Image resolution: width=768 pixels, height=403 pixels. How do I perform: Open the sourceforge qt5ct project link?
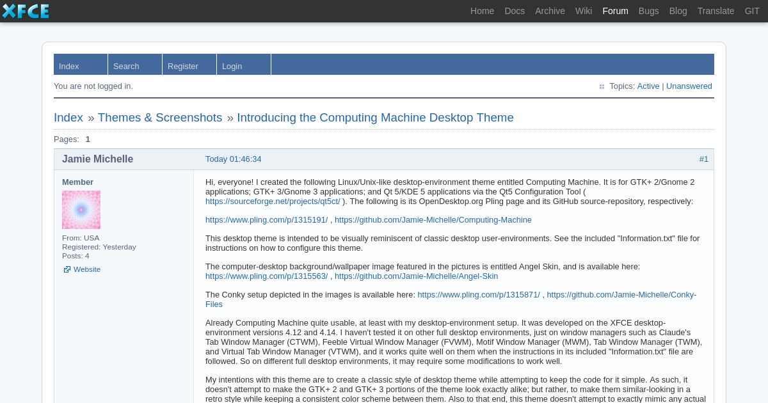(x=273, y=201)
